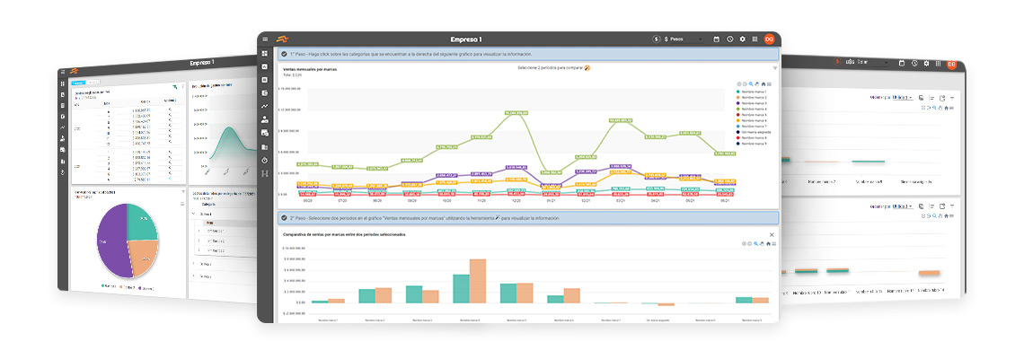This screenshot has width=1024, height=359.
Task: Close the Comparativa de ventas panel
Action: pyautogui.click(x=772, y=235)
